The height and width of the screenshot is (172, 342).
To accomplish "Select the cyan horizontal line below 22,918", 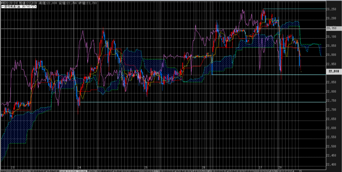I will pos(267,75).
